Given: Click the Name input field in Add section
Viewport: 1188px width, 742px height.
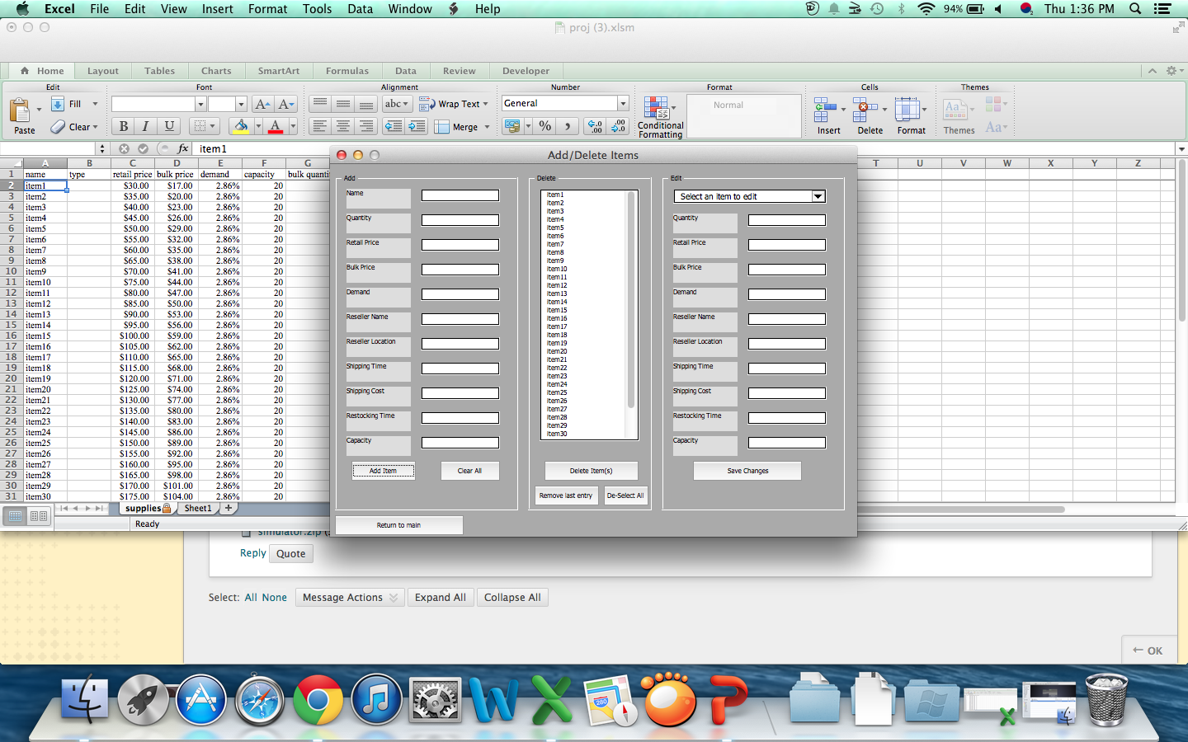Looking at the screenshot, I should tap(460, 195).
